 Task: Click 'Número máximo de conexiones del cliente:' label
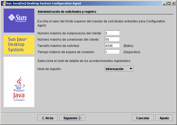pyautogui.click(x=68, y=39)
